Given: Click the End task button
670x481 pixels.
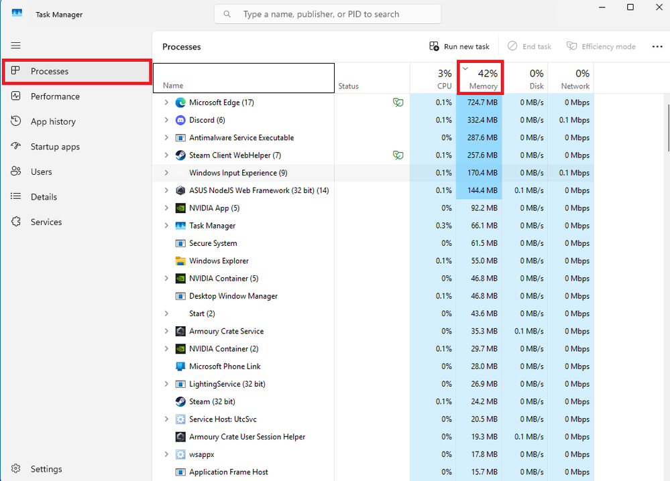Looking at the screenshot, I should pos(529,46).
